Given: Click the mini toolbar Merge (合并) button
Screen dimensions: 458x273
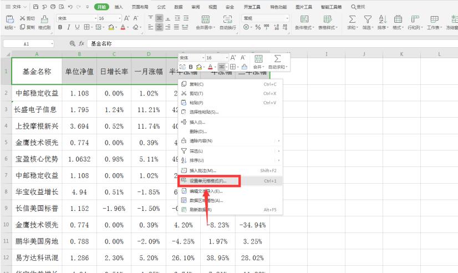Looking at the screenshot, I should pyautogui.click(x=258, y=62).
